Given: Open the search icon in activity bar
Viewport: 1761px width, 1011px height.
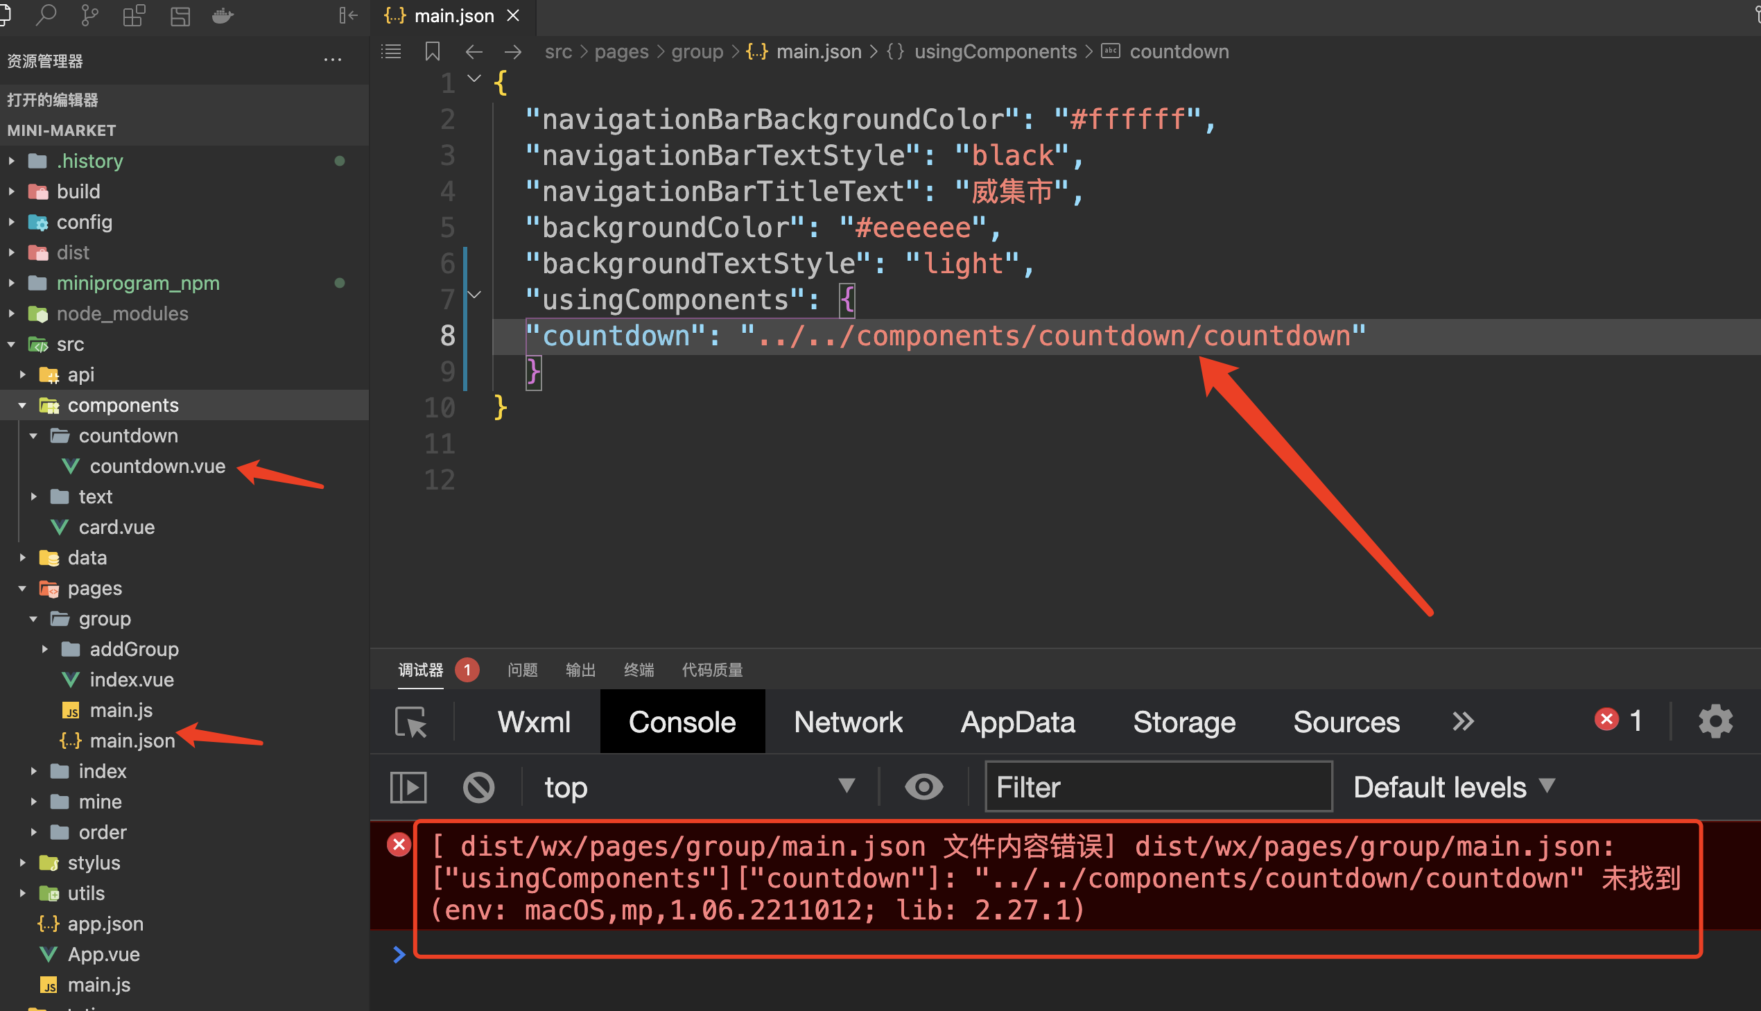Looking at the screenshot, I should (x=46, y=15).
